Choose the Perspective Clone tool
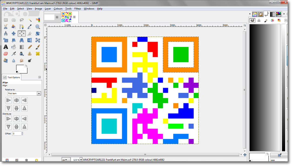The image size is (292, 166). 6,60
